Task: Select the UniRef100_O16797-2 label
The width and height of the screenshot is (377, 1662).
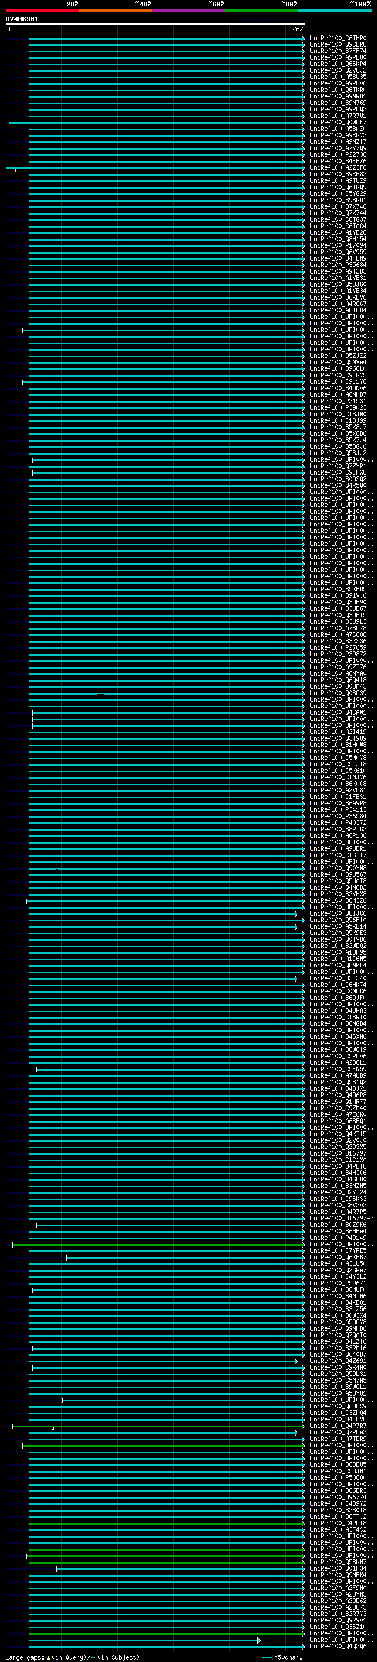Action: (342, 1219)
